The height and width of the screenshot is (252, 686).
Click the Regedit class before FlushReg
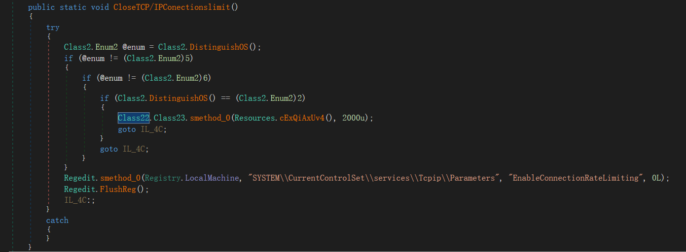(80, 189)
